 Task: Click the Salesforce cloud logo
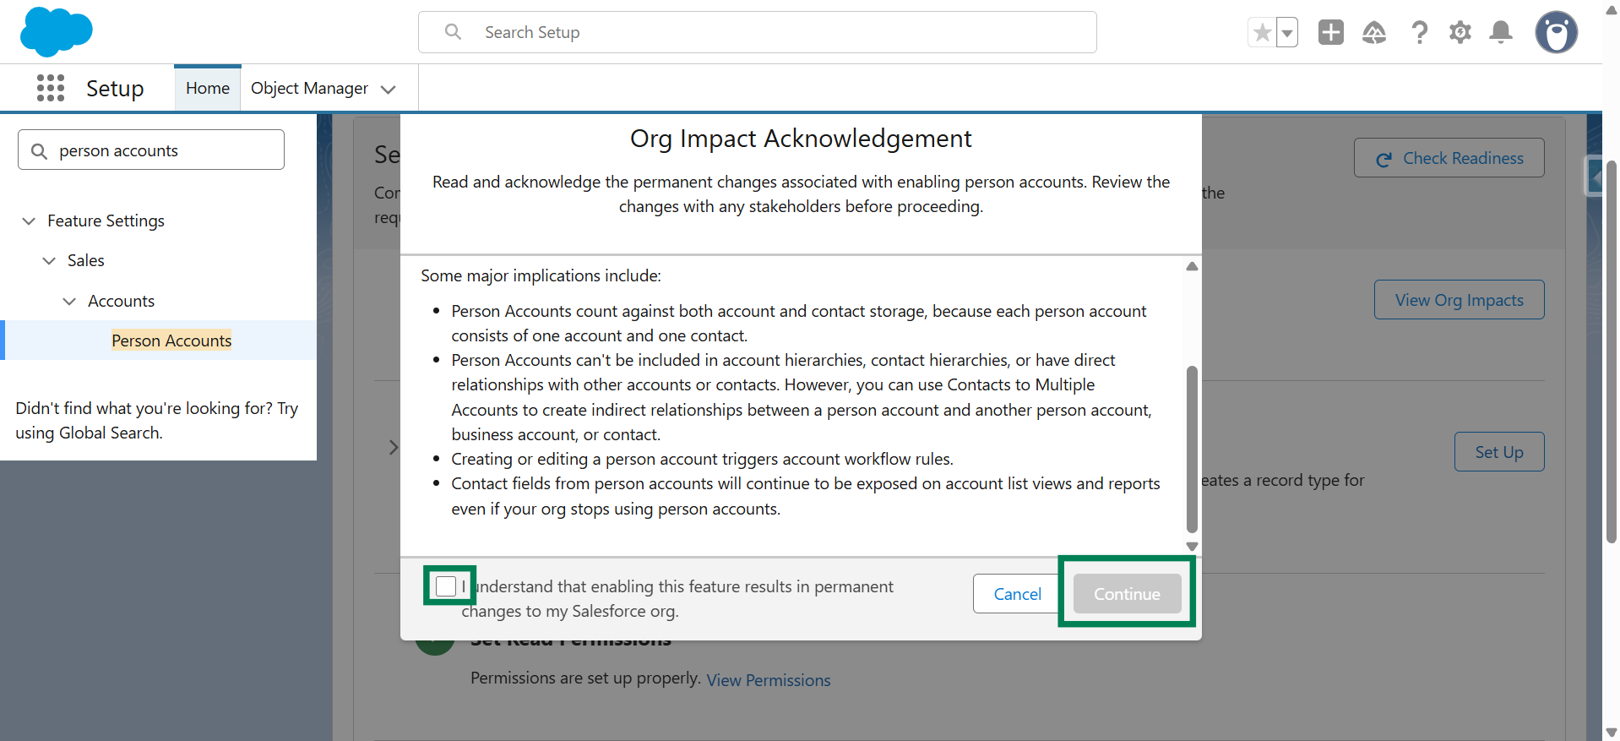(56, 32)
